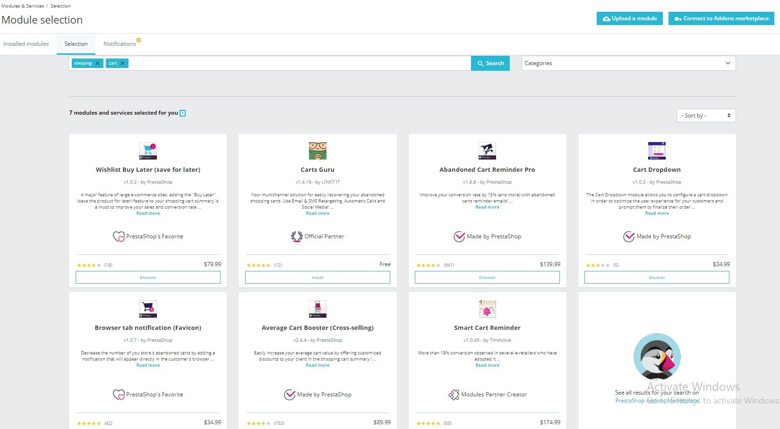Click the Smart Cart Reminder module icon
Screen dimensions: 780x429
pos(487,309)
